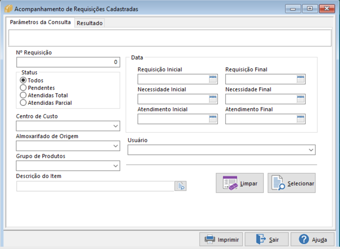The height and width of the screenshot is (249, 340).
Task: Select the Atendidas Parcial status option
Action: 23,103
